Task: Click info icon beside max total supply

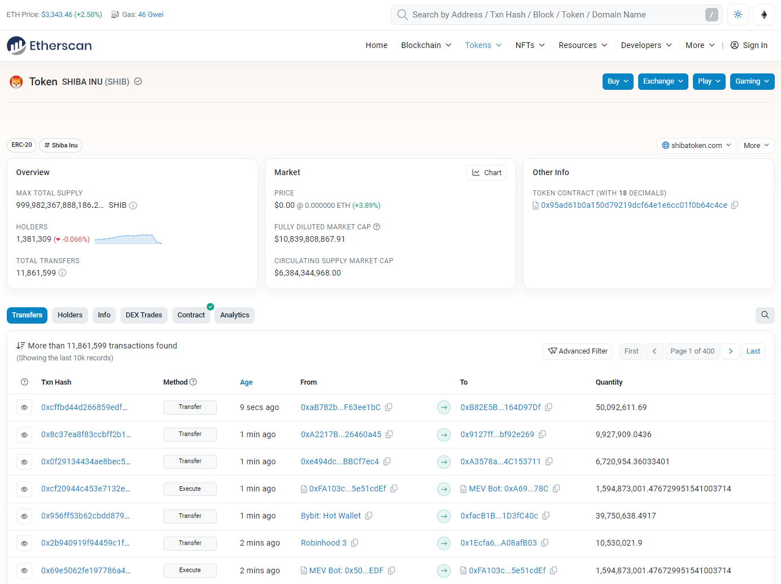Action: tap(133, 206)
